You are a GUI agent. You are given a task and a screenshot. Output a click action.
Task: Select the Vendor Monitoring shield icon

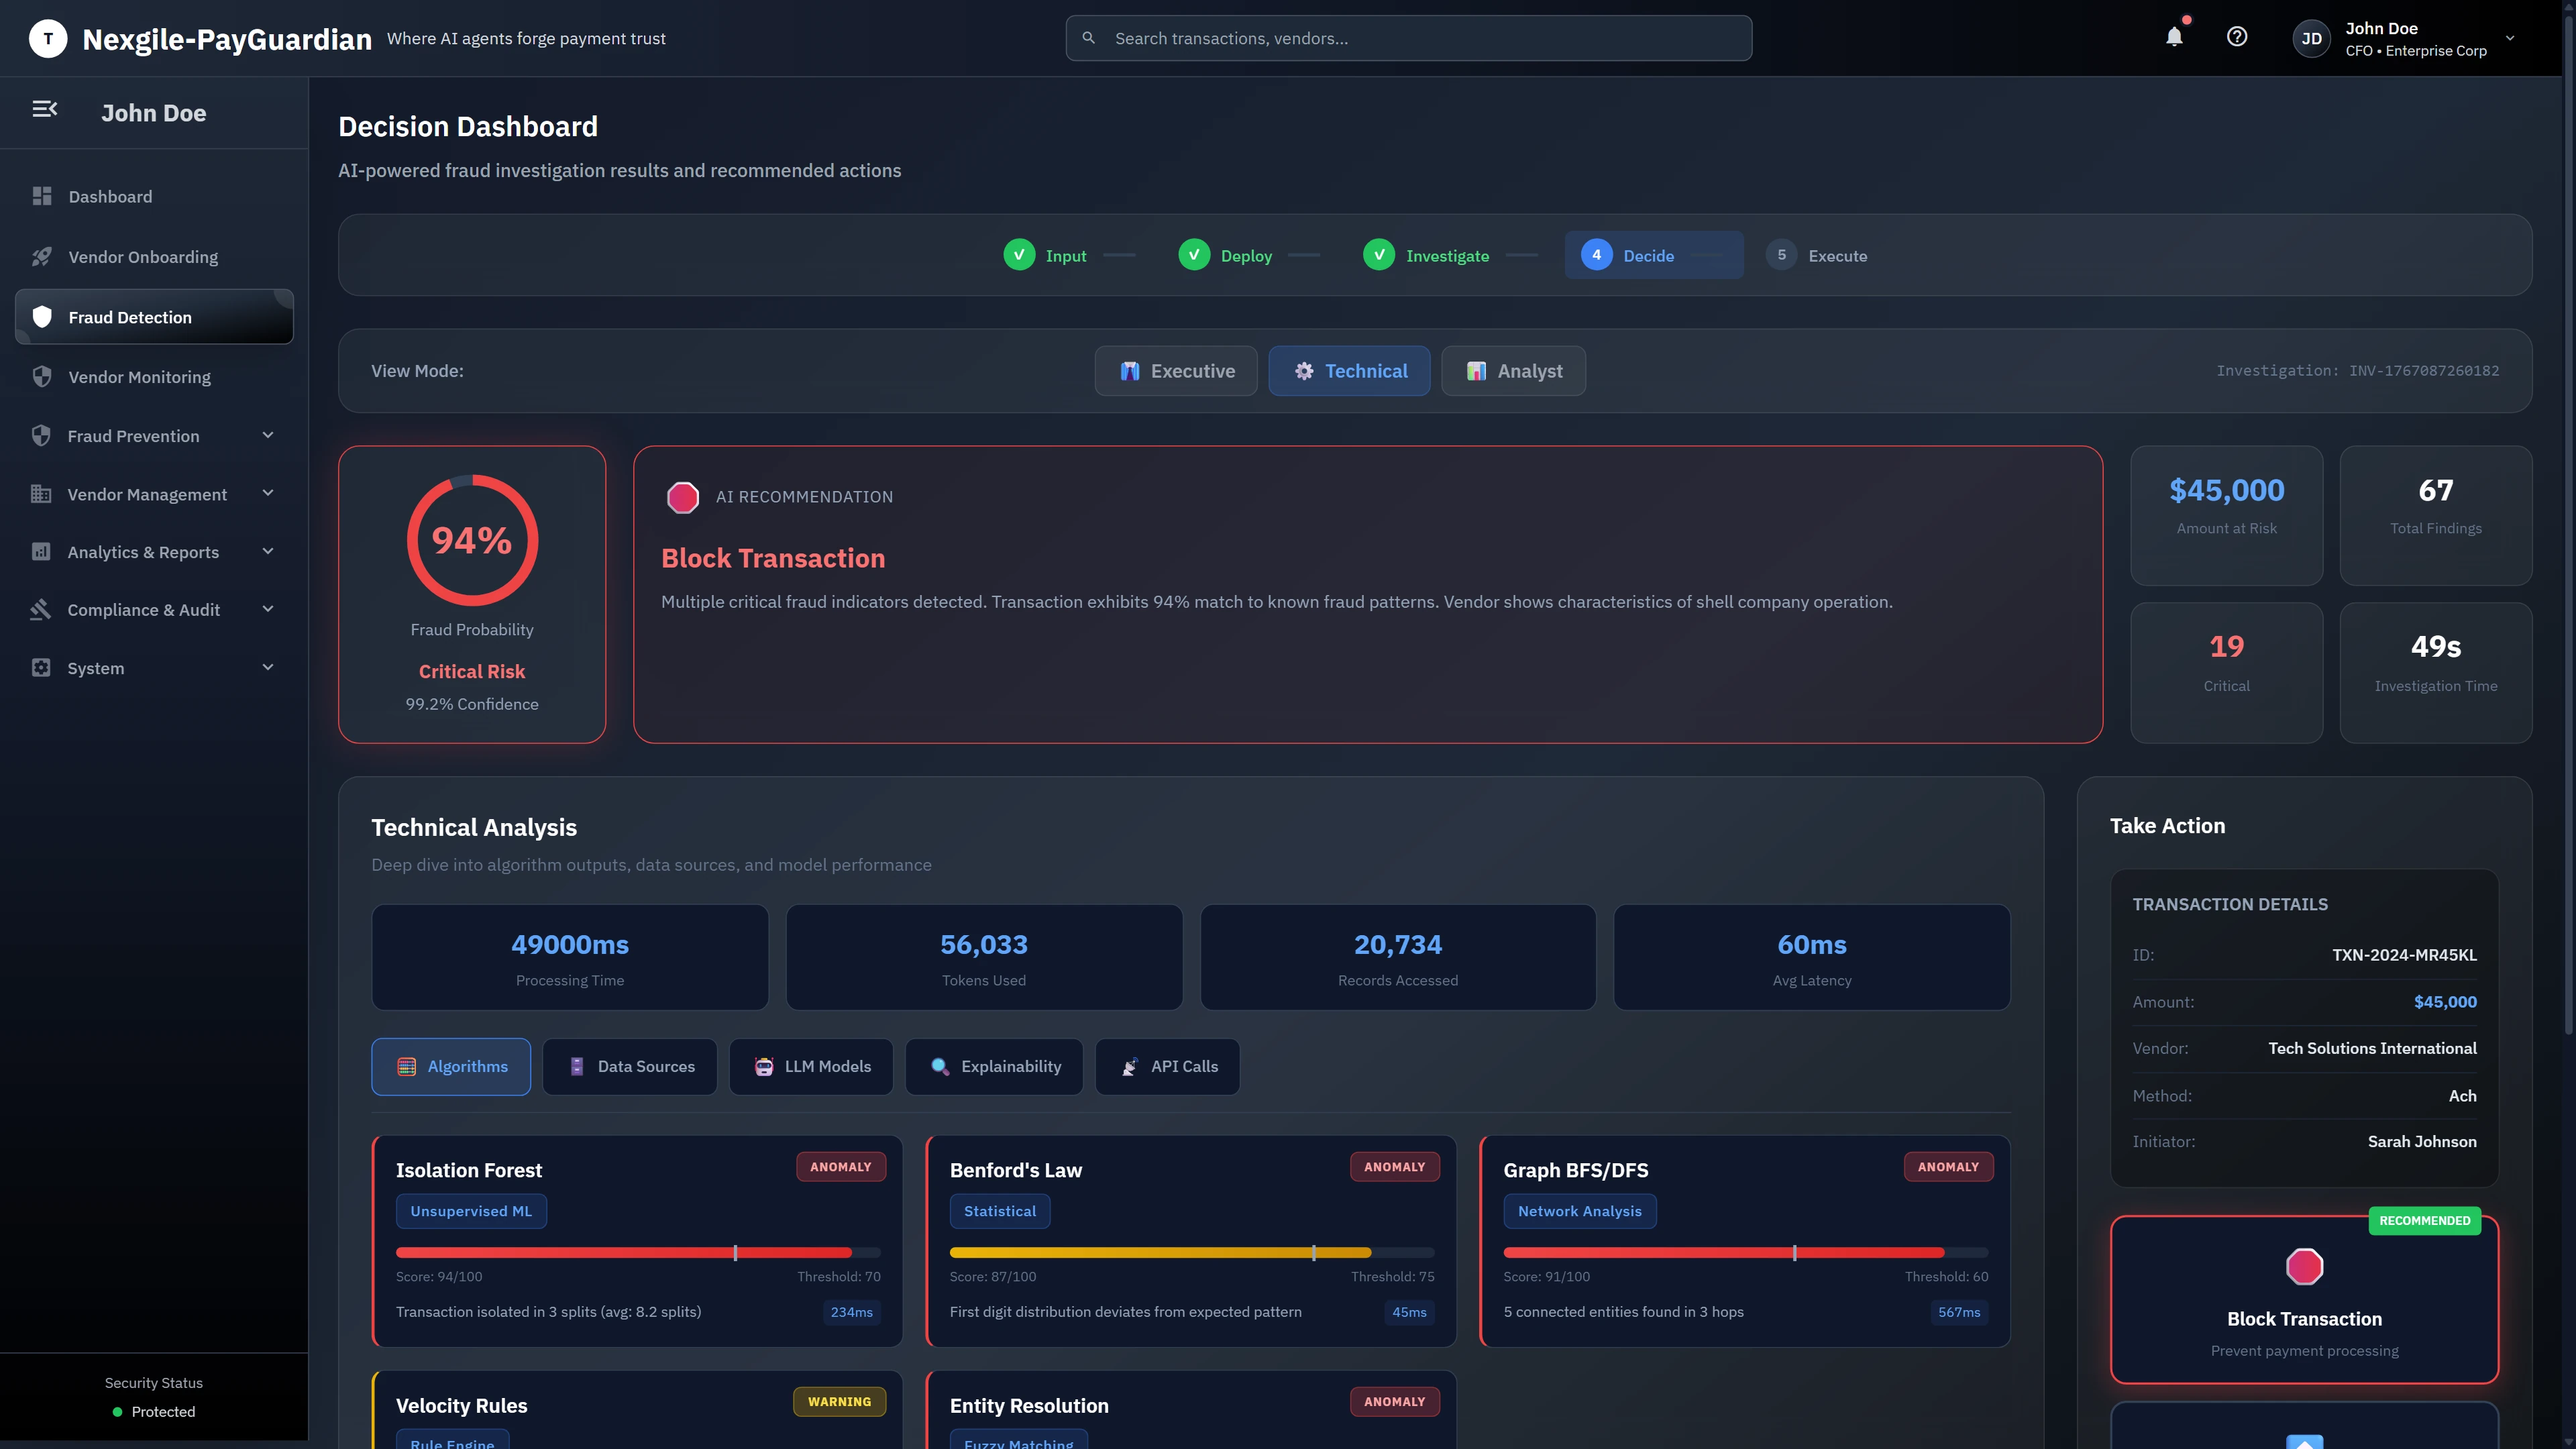coord(41,377)
